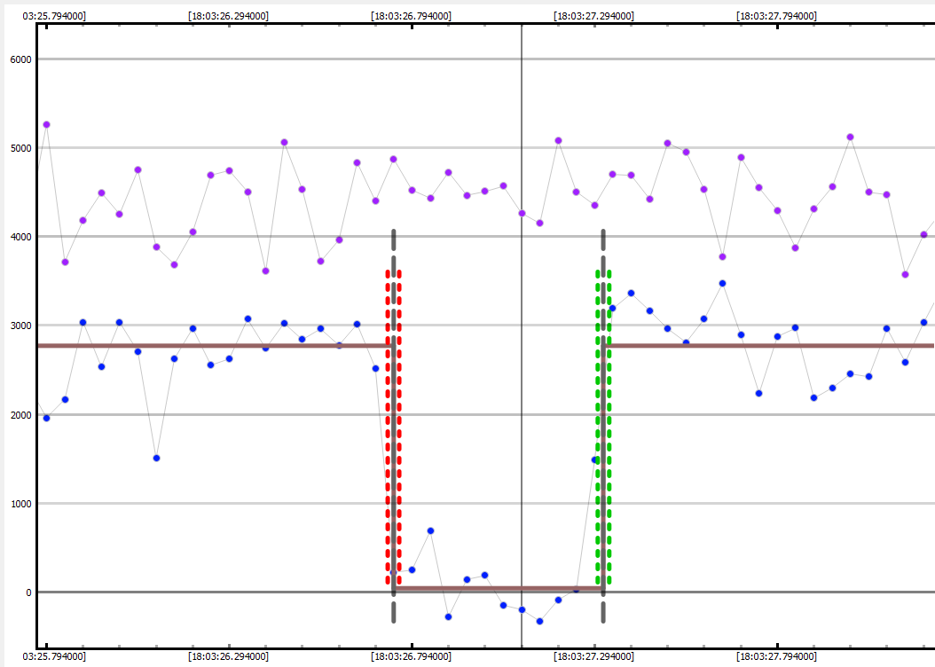Click the red dotted falling-edge marker
Image resolution: width=935 pixels, height=667 pixels.
click(x=394, y=427)
